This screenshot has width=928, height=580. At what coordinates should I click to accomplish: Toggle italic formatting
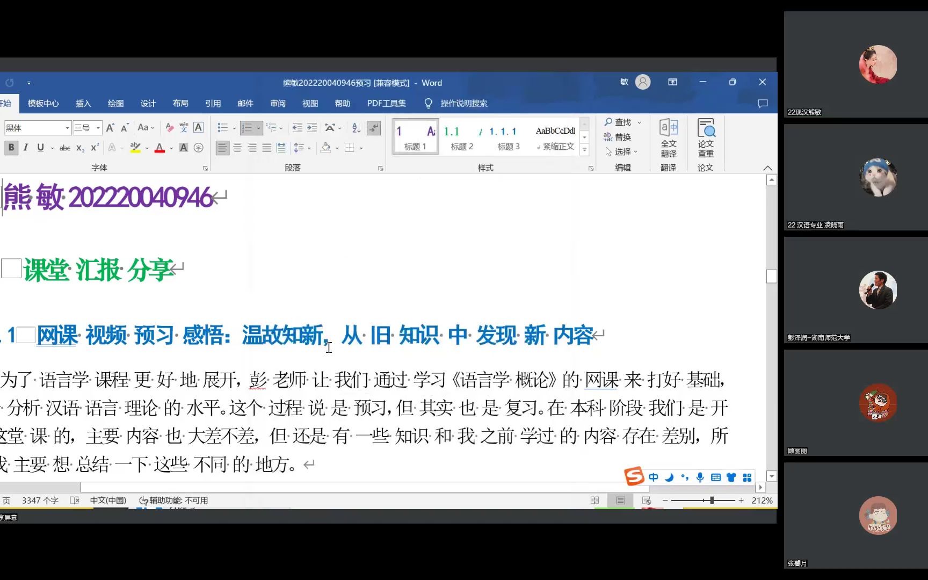pyautogui.click(x=25, y=148)
